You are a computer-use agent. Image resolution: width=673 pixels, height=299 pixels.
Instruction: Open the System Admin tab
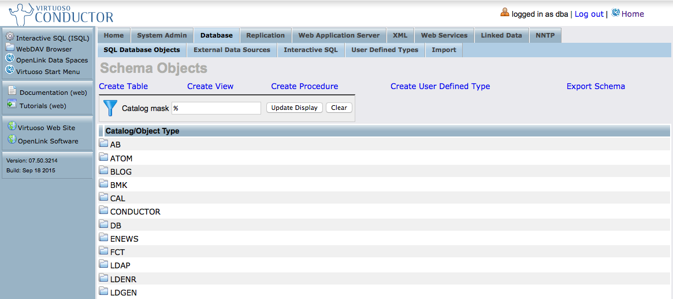(162, 35)
